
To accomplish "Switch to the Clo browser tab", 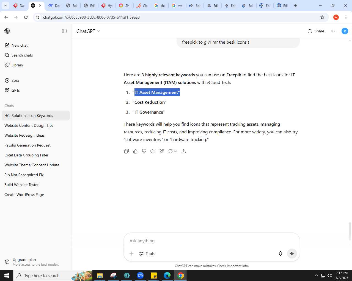I will pos(142,5).
